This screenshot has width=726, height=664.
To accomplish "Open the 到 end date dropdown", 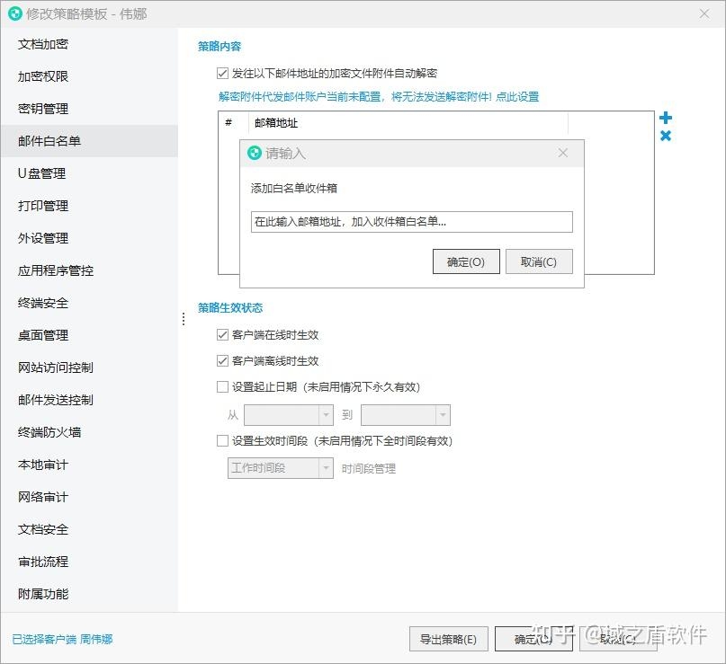I will click(441, 415).
